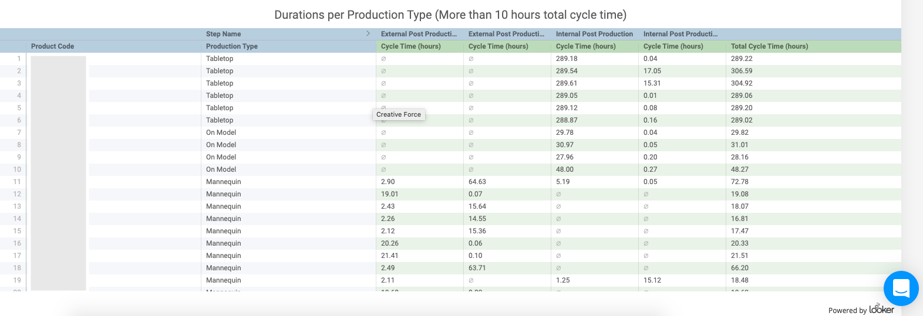This screenshot has width=923, height=316.
Task: Select the 15.12 value in row 19
Action: (652, 280)
